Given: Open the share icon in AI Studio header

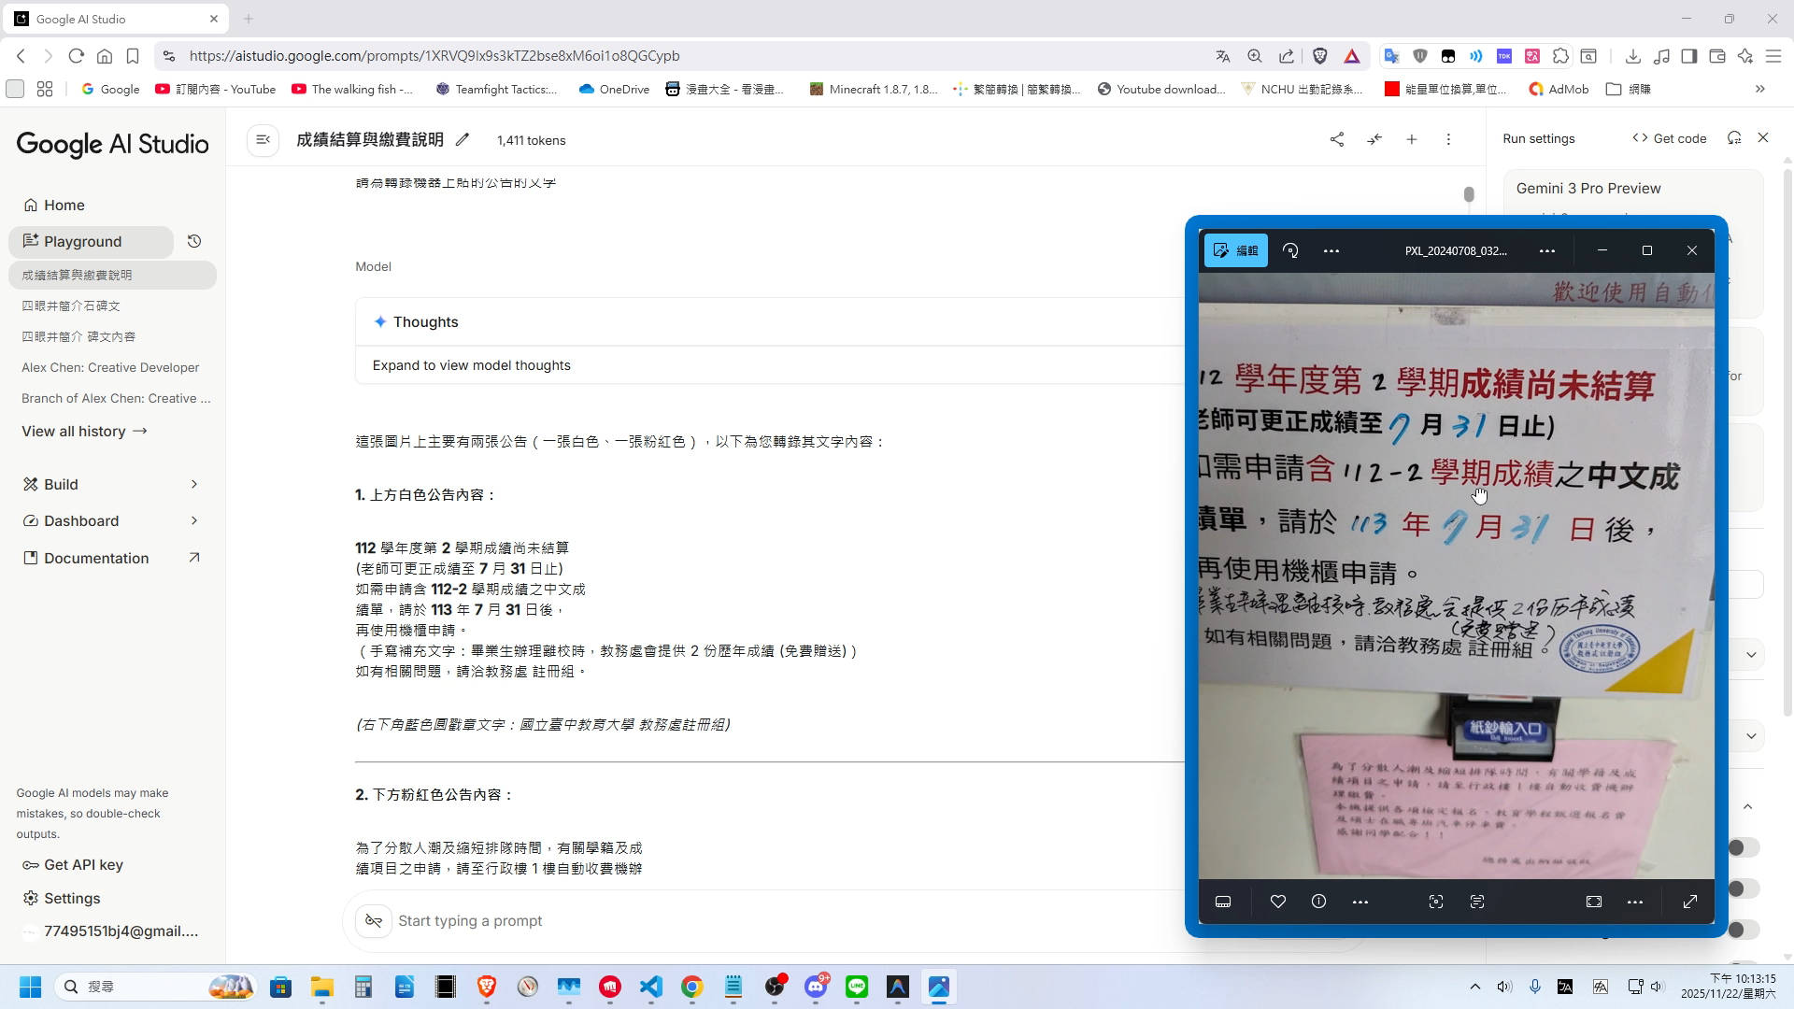Looking at the screenshot, I should (1337, 139).
